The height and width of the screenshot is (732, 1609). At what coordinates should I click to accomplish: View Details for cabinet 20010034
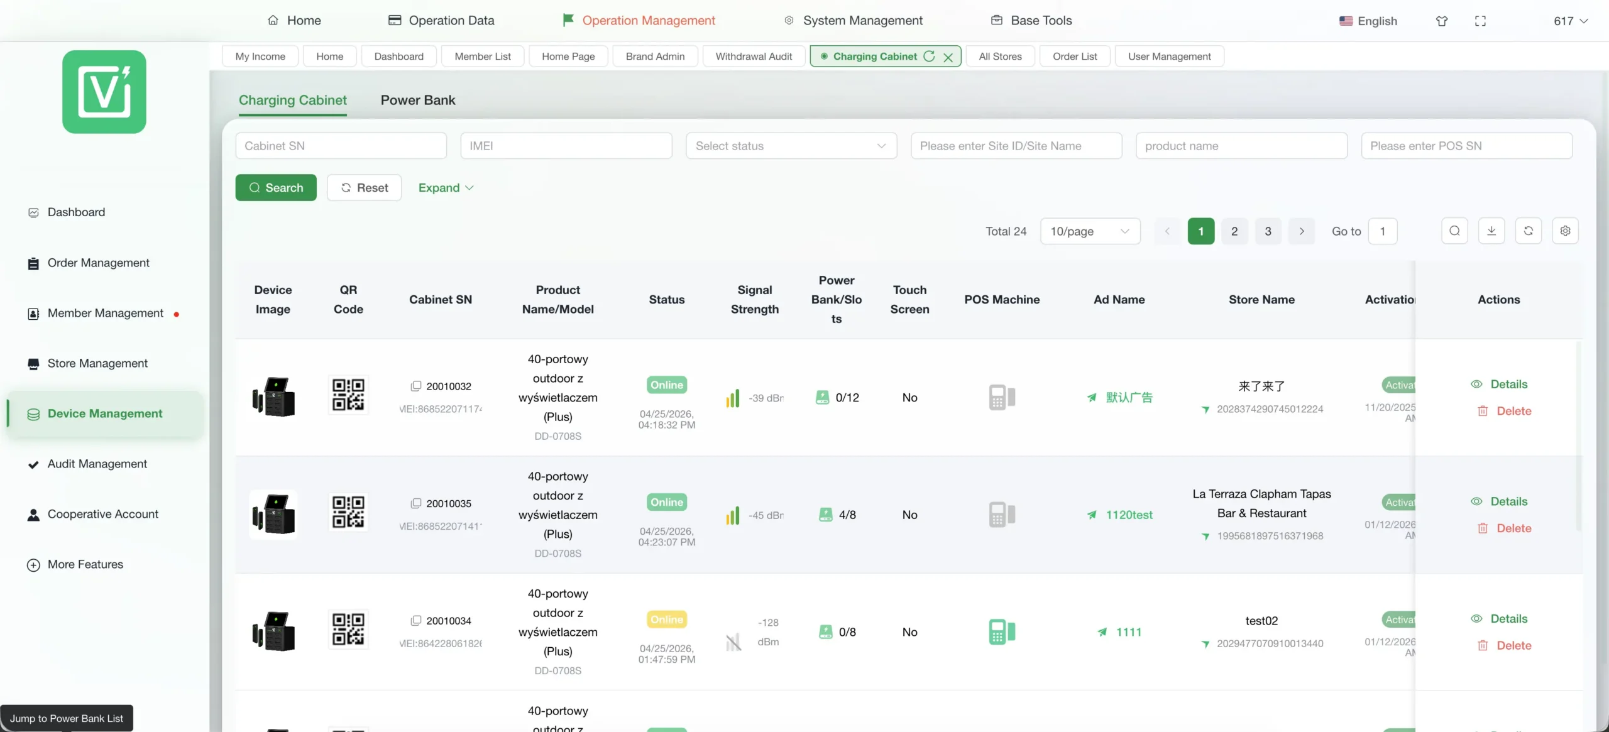pos(1498,618)
